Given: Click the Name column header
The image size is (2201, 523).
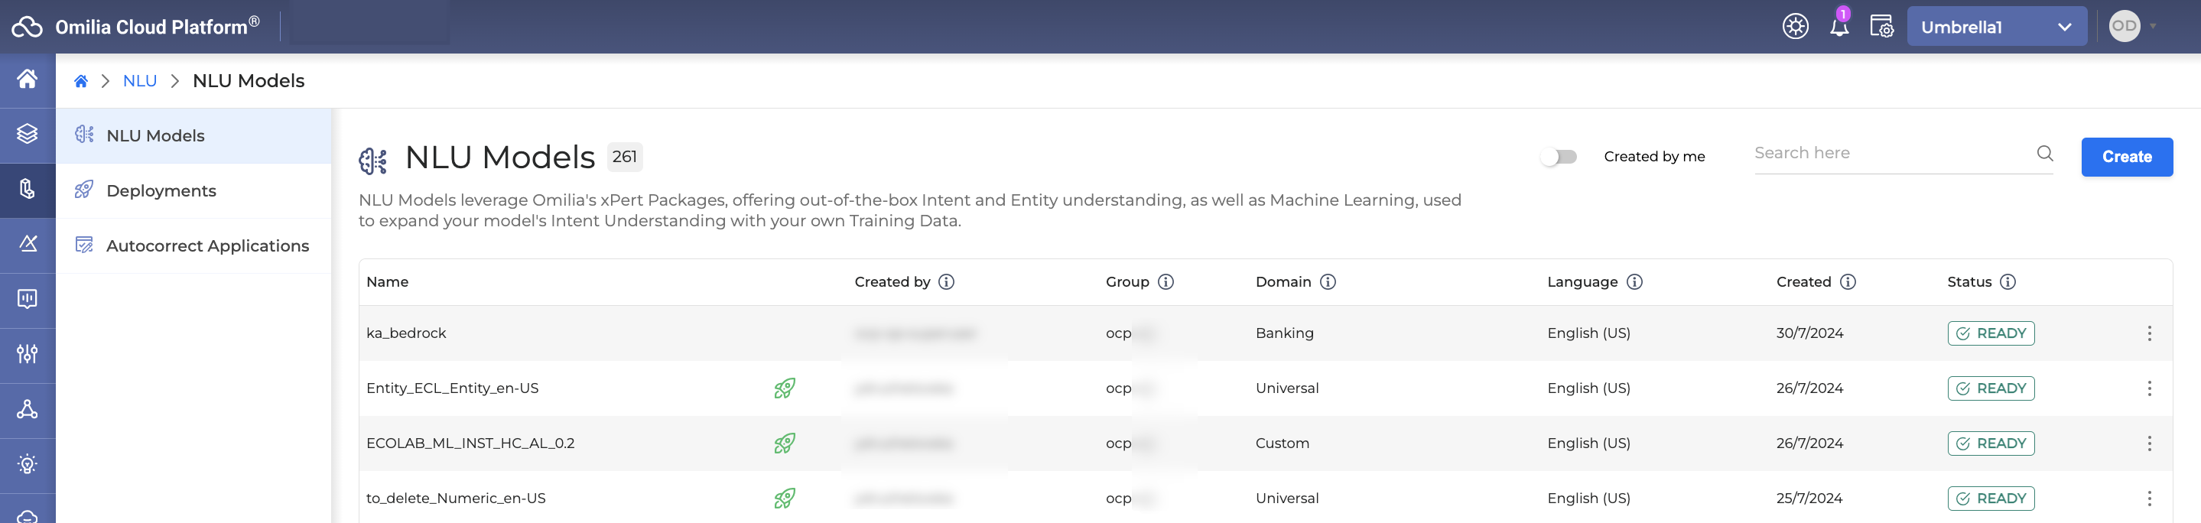Looking at the screenshot, I should point(387,282).
